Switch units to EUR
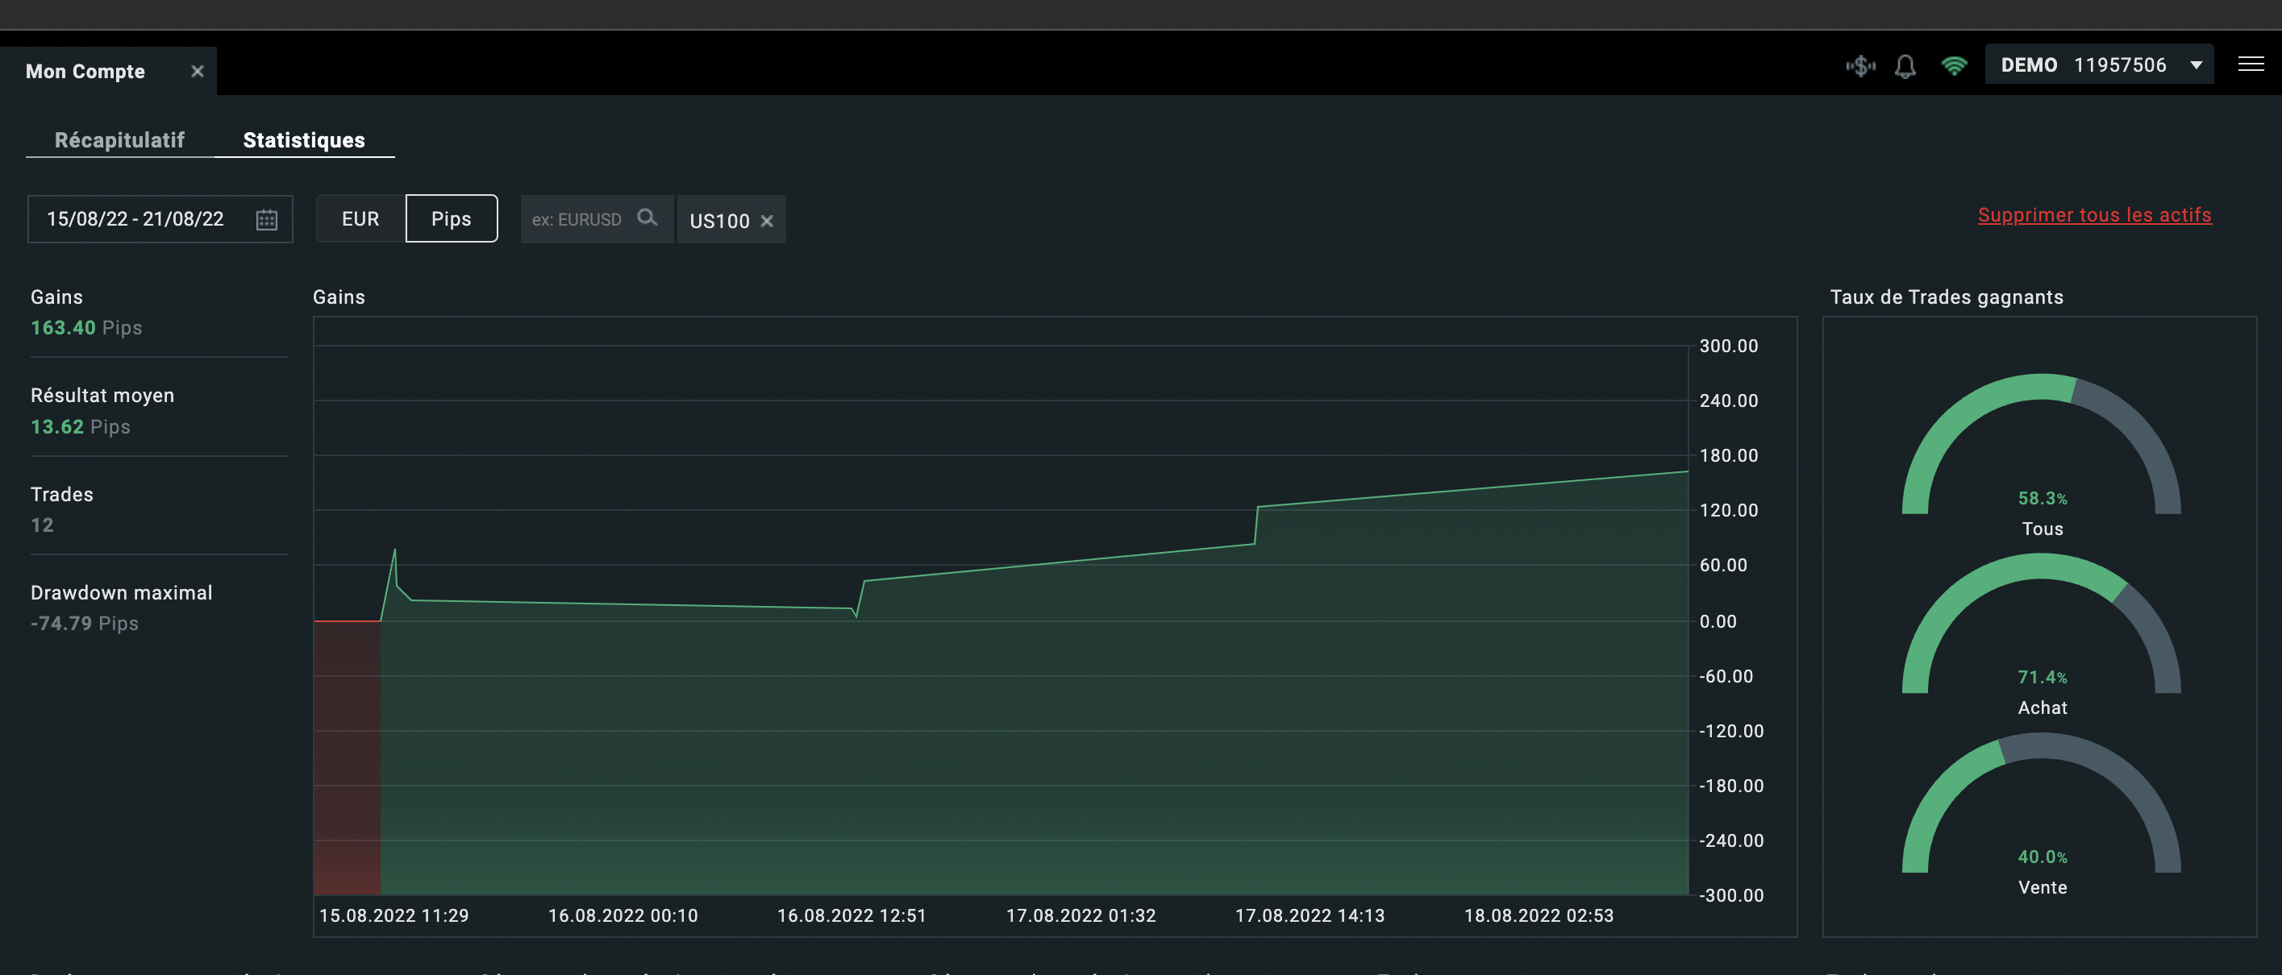This screenshot has height=975, width=2282. point(360,218)
